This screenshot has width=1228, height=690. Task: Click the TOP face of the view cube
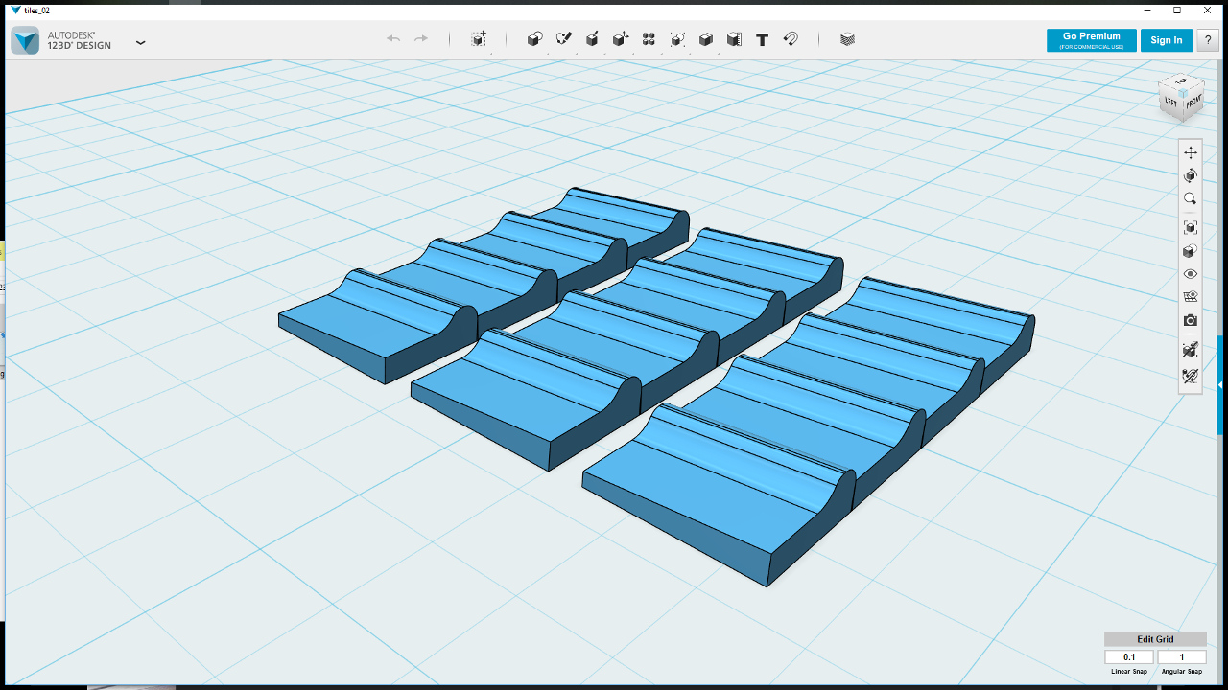click(1181, 81)
